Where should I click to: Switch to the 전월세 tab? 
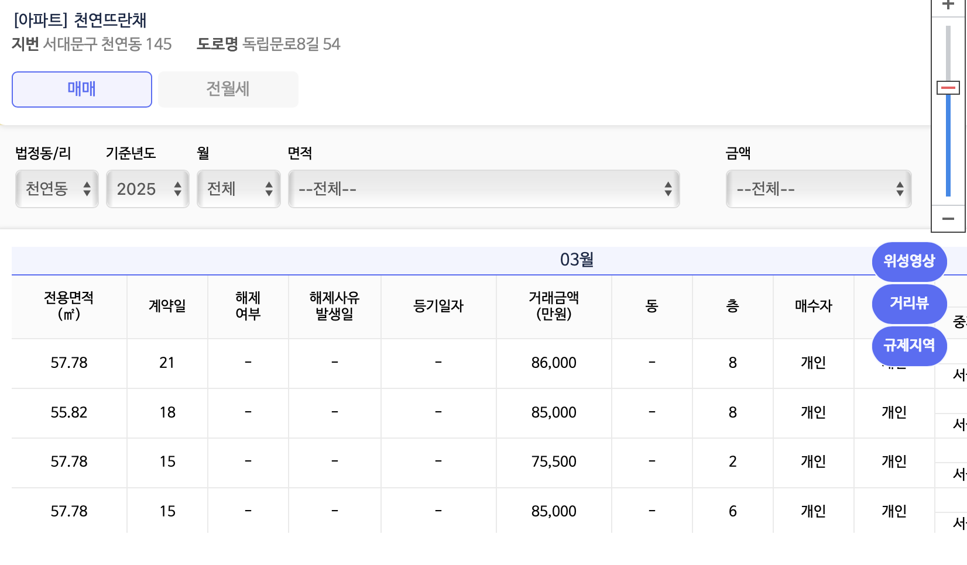(x=228, y=89)
